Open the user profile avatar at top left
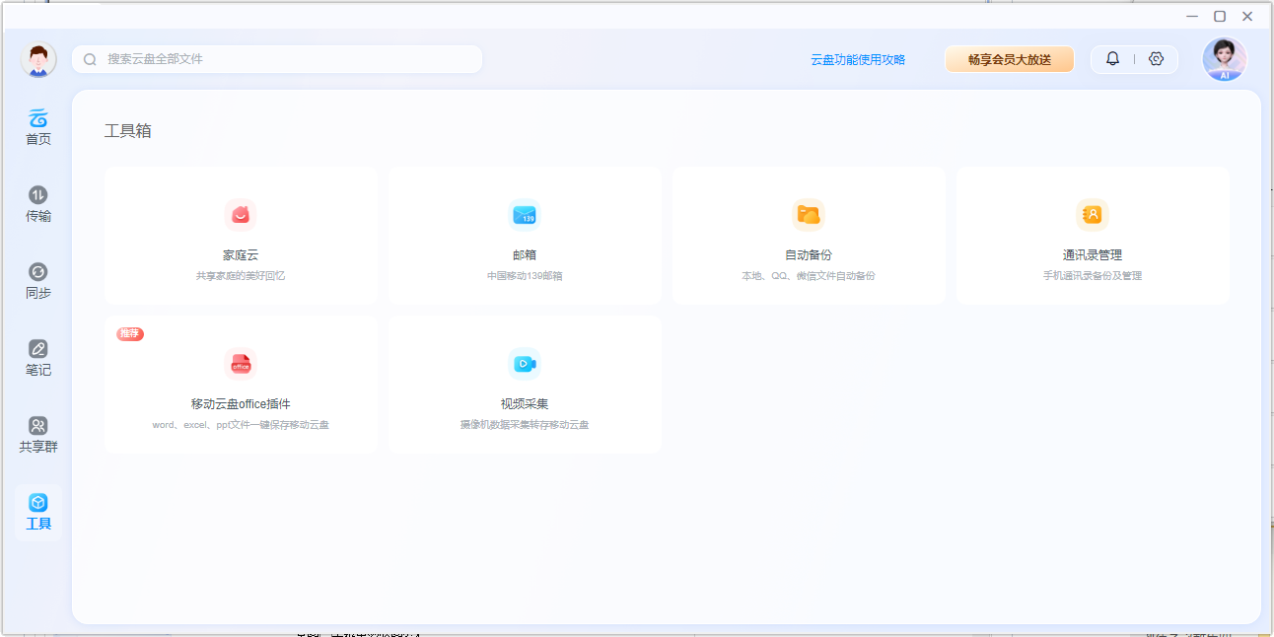Screen dimensions: 1274x637 tap(38, 59)
